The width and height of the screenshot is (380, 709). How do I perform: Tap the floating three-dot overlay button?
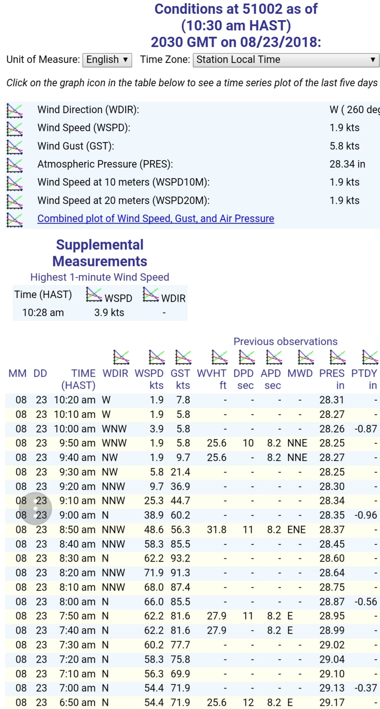[x=35, y=508]
